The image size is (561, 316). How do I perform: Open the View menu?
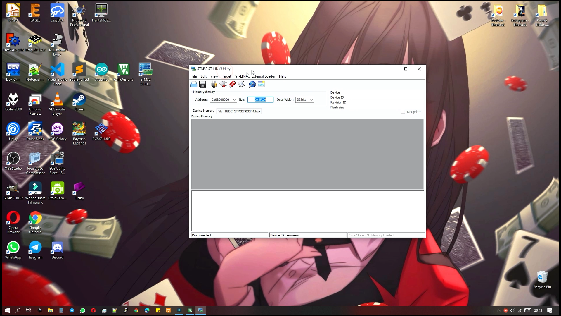point(214,76)
